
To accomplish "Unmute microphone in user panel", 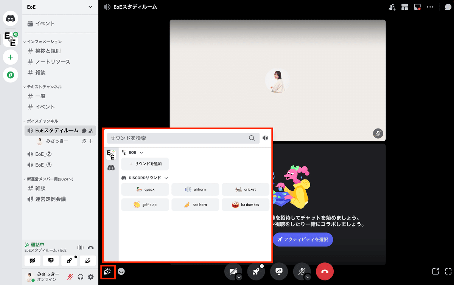I will 70,277.
